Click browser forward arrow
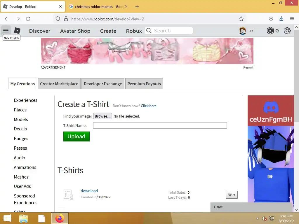 18,19
